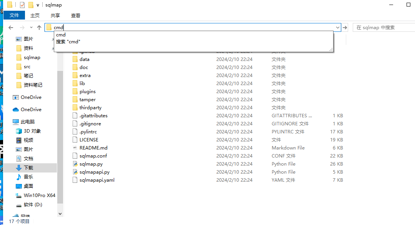Open 图片 in the quick access list

tap(28, 39)
